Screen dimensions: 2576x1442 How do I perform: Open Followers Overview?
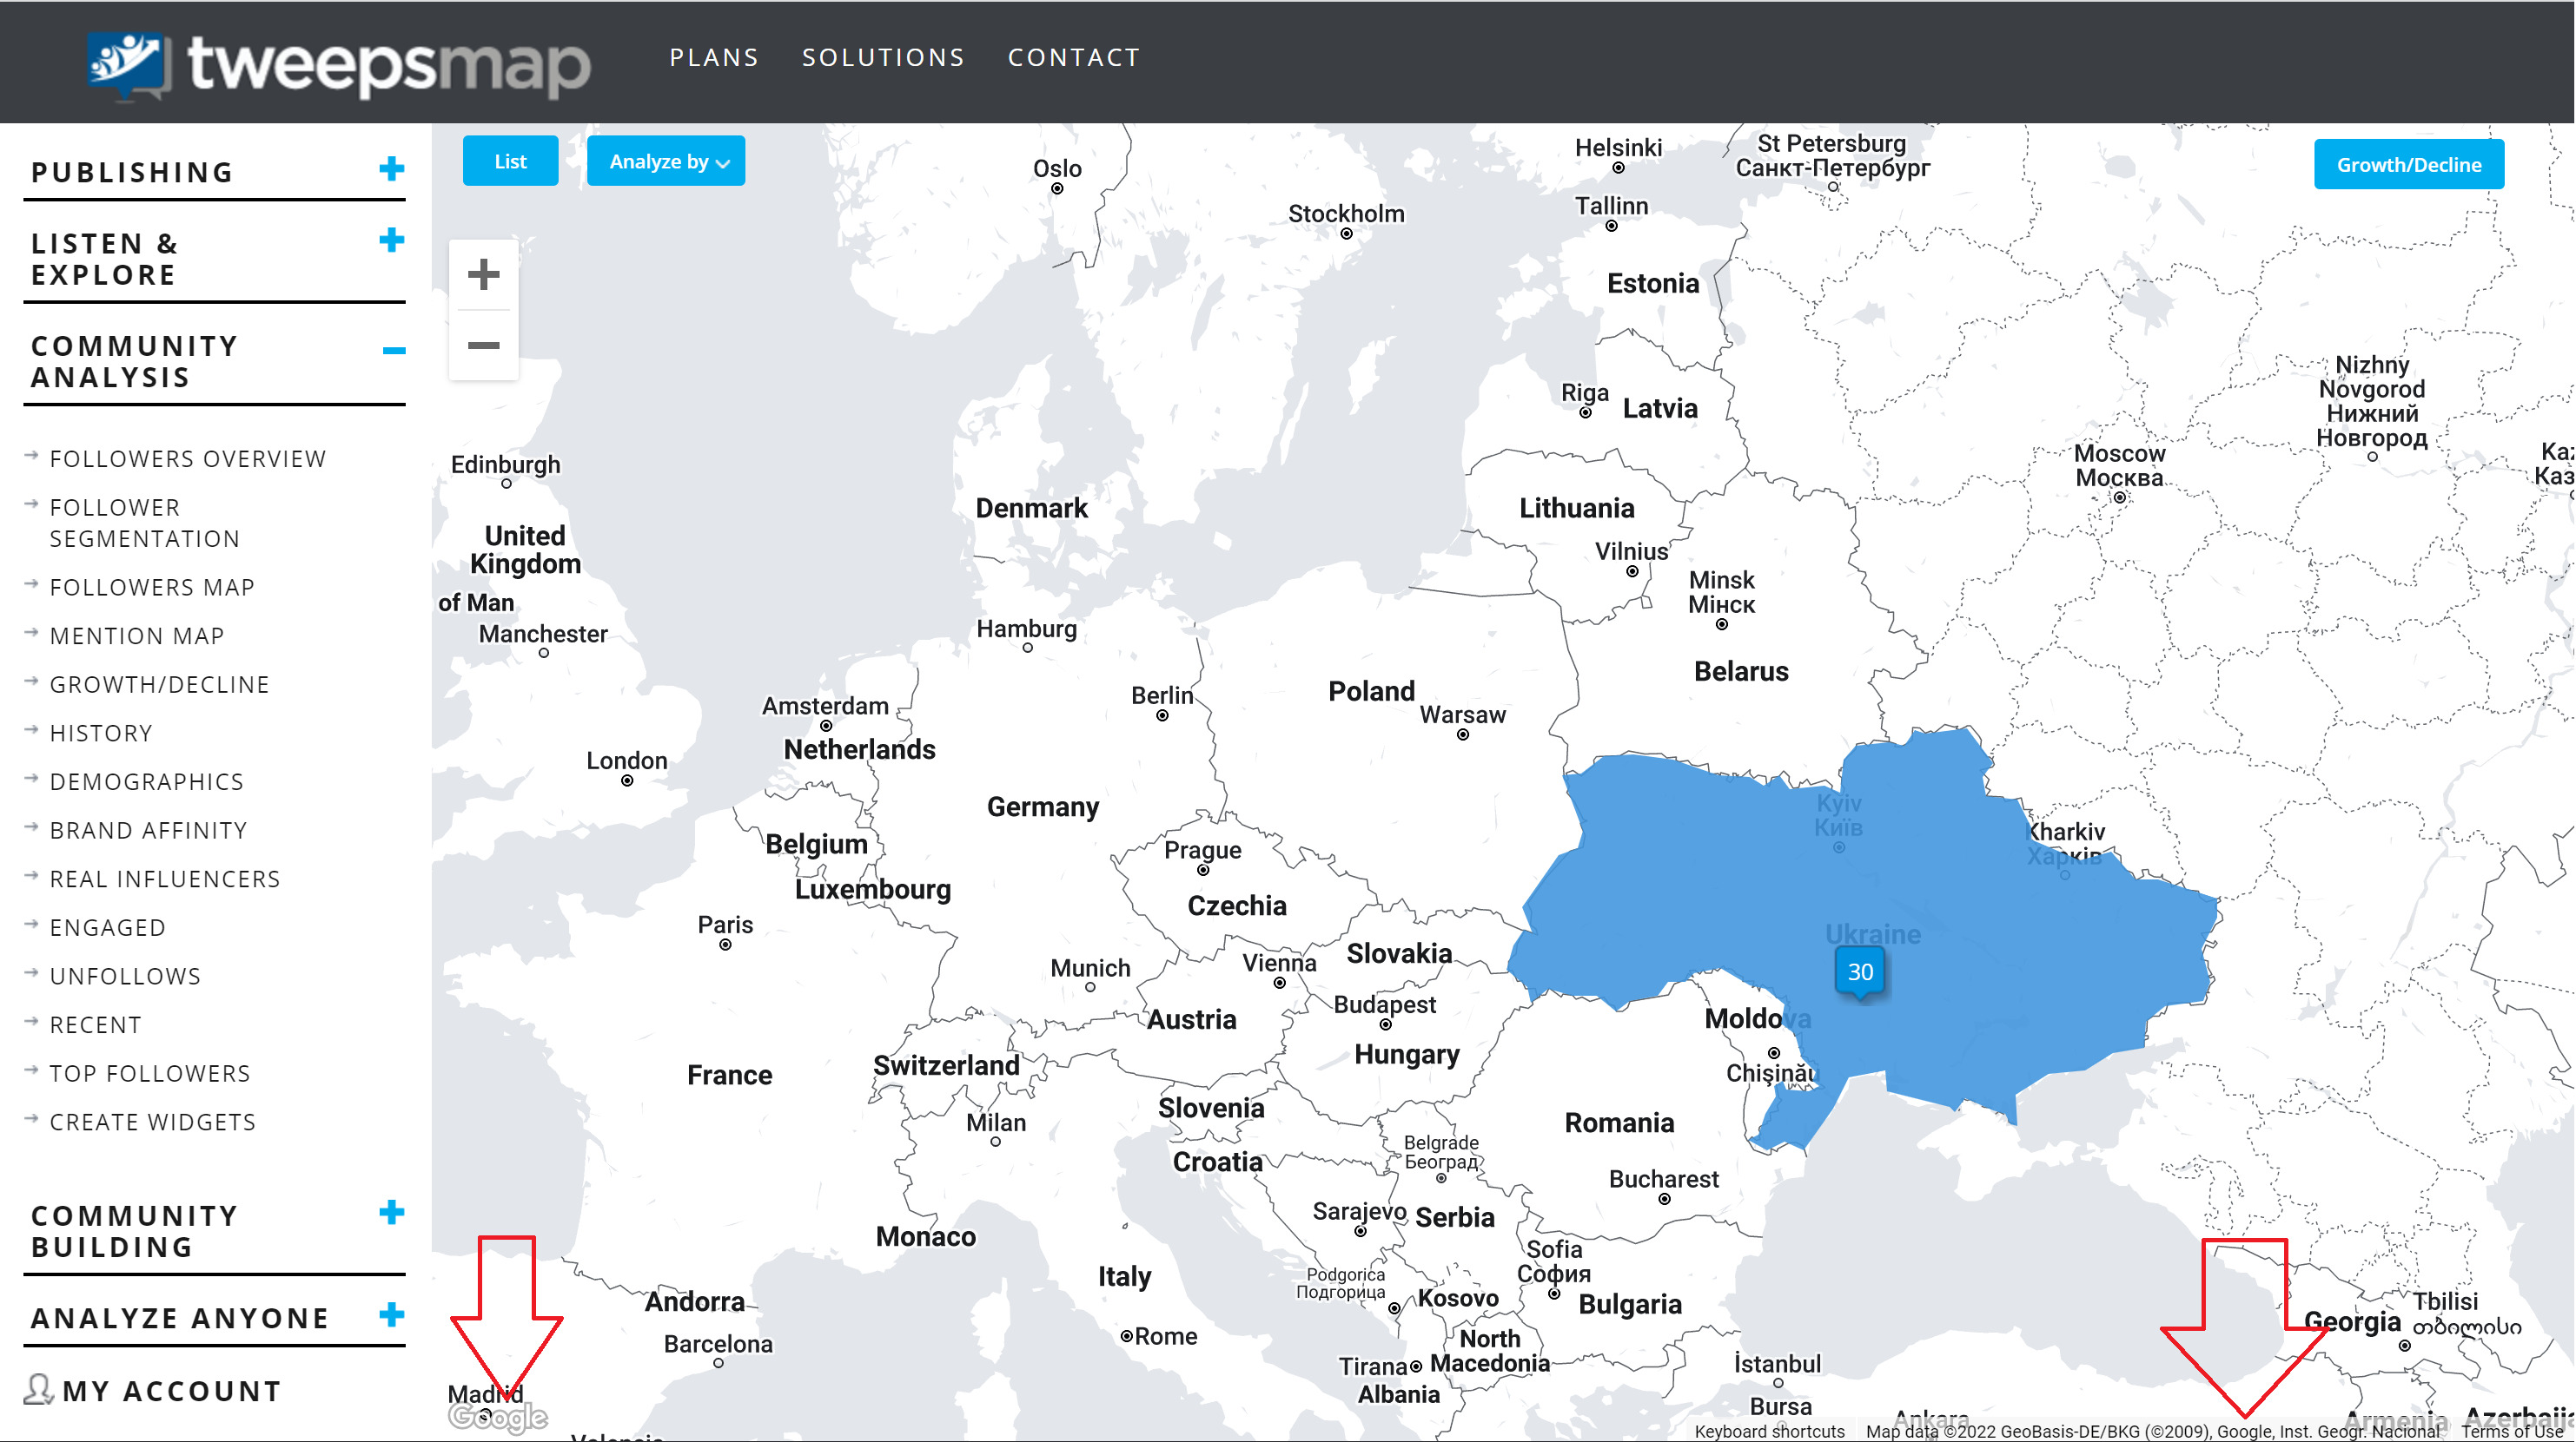point(188,458)
